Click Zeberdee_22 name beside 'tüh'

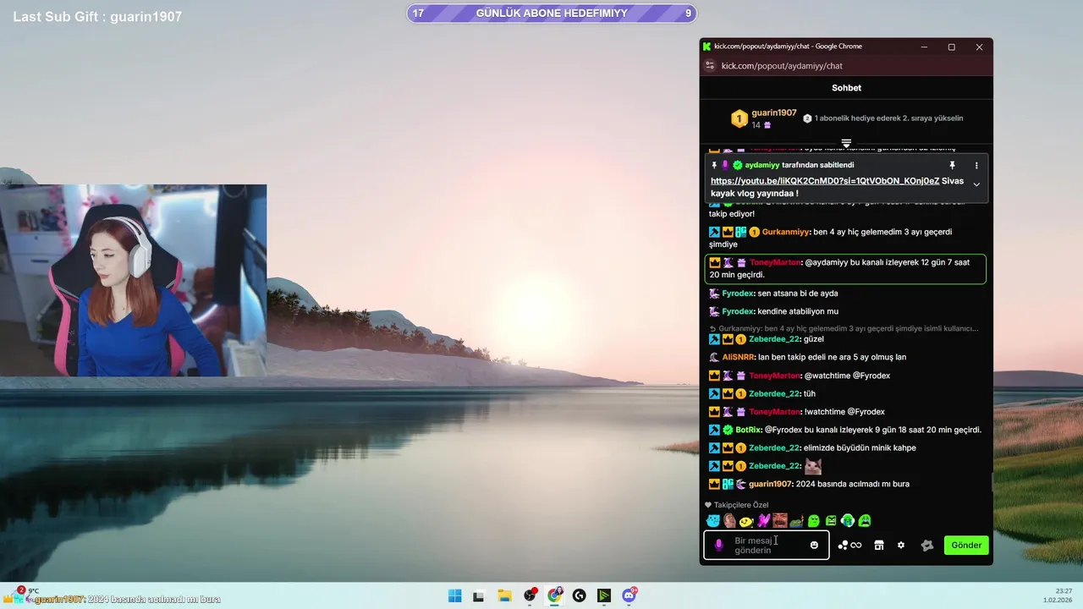click(774, 393)
